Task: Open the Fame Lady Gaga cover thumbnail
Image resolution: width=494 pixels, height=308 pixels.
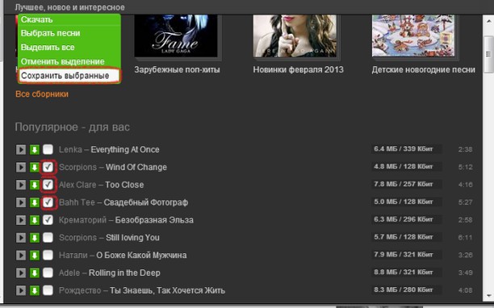Action: [x=176, y=35]
